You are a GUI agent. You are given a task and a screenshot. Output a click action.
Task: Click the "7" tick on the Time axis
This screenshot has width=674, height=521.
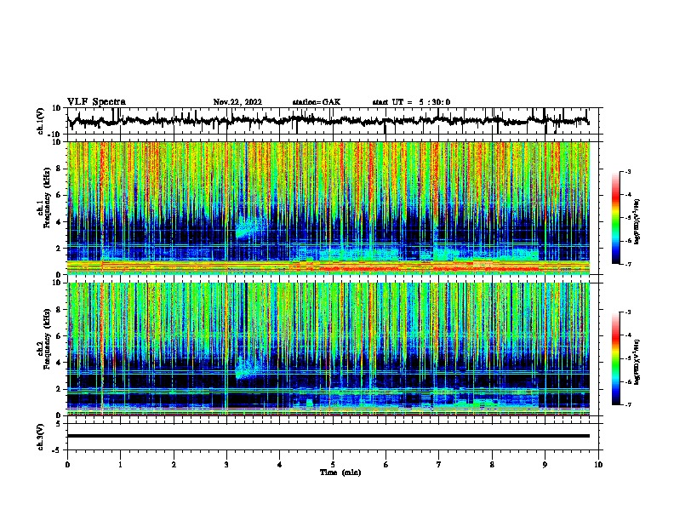439,464
